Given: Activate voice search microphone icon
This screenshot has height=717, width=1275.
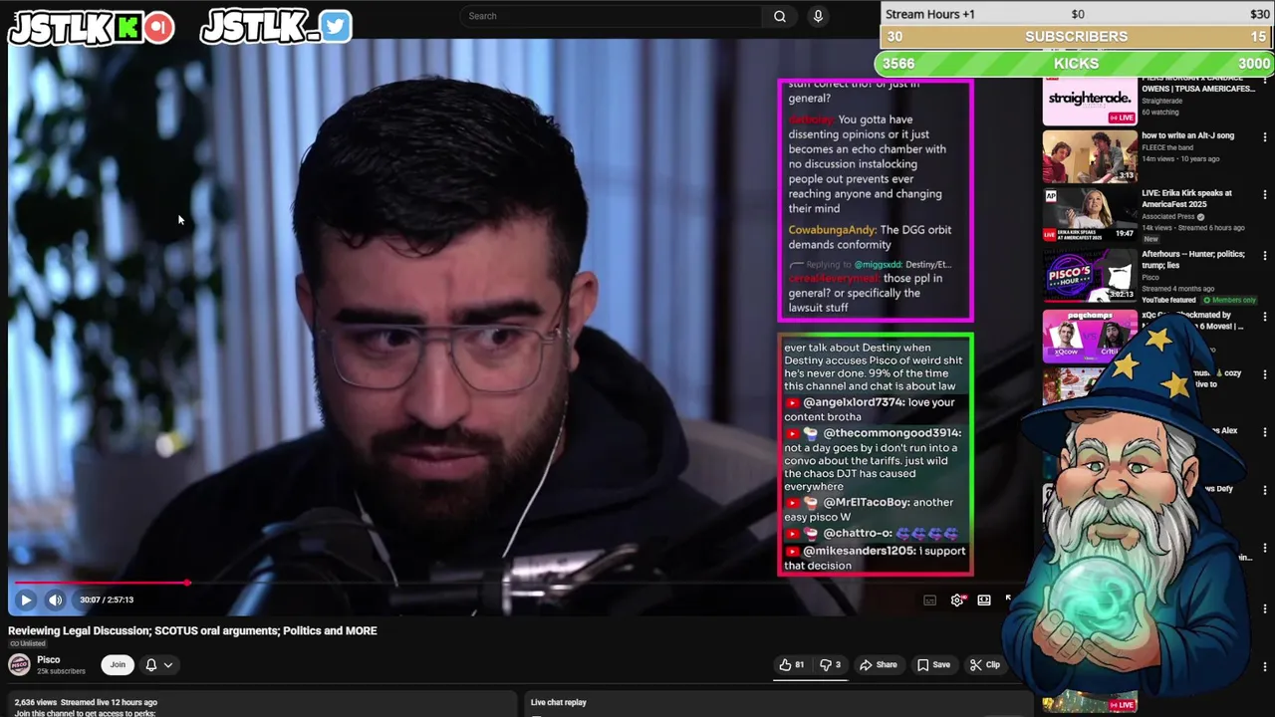Looking at the screenshot, I should (818, 16).
